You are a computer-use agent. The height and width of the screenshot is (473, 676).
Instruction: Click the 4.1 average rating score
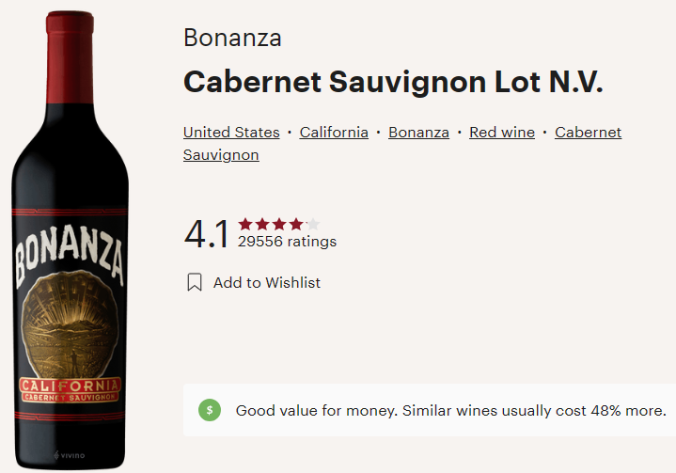tap(207, 234)
